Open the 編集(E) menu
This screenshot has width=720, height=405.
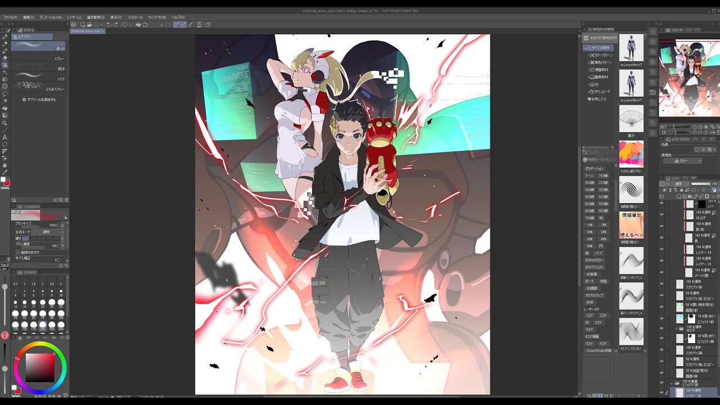[x=29, y=17]
